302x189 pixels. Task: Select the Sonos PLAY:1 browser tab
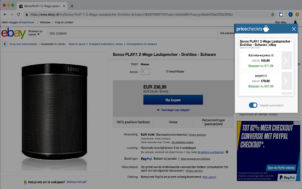42,6
